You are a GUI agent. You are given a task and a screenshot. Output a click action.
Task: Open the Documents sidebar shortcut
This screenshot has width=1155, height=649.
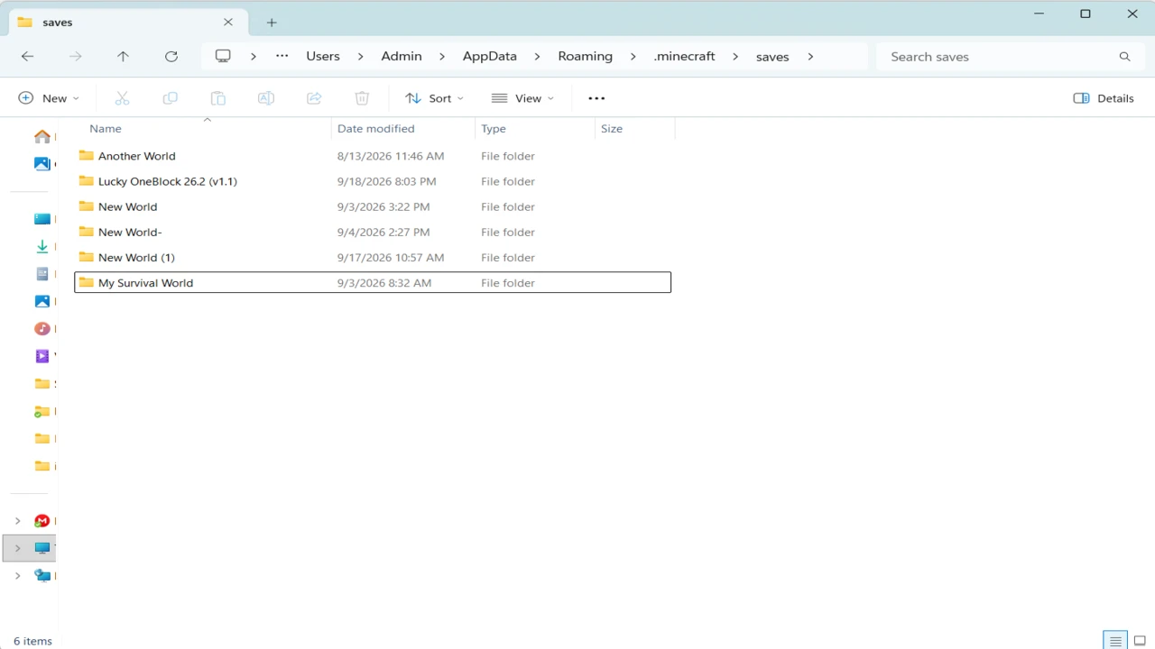coord(42,273)
